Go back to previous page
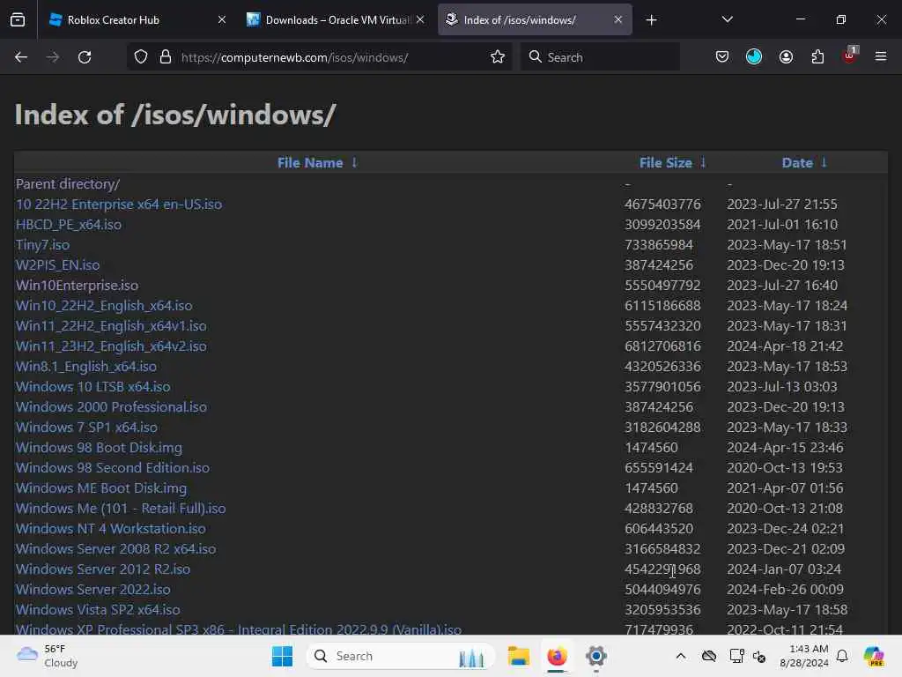This screenshot has width=902, height=677. [21, 57]
